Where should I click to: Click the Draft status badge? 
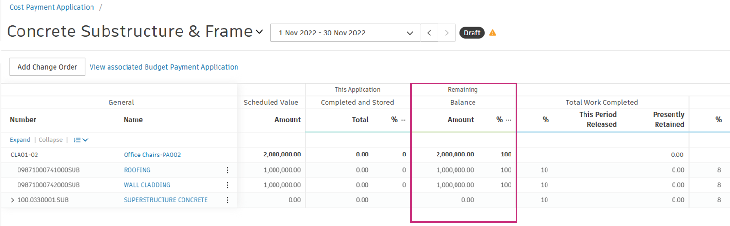pyautogui.click(x=472, y=33)
